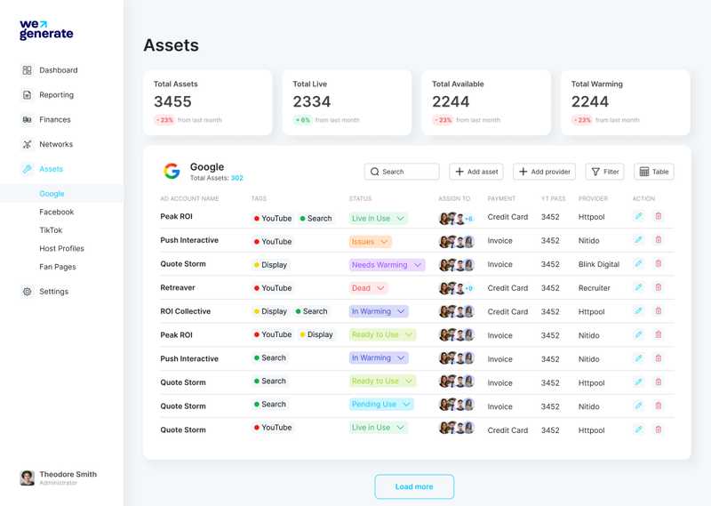The width and height of the screenshot is (711, 506).
Task: Click the Google logo icon
Action: click(x=172, y=172)
